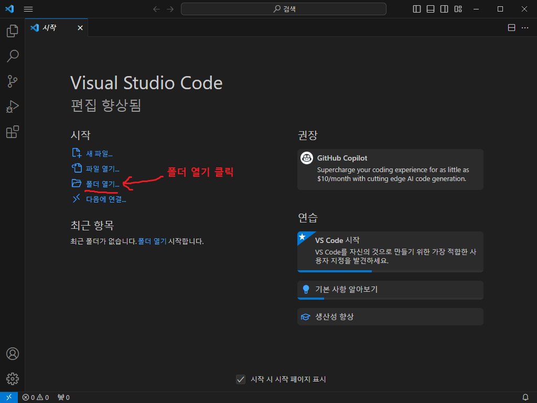Open the Source Control view

13,81
